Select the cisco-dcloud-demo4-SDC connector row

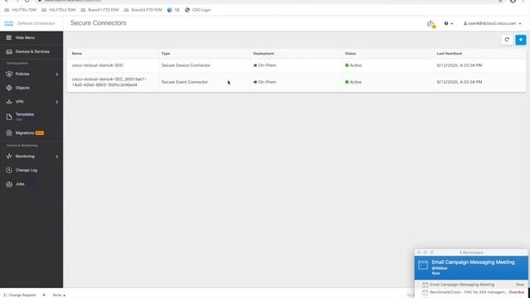coord(296,65)
